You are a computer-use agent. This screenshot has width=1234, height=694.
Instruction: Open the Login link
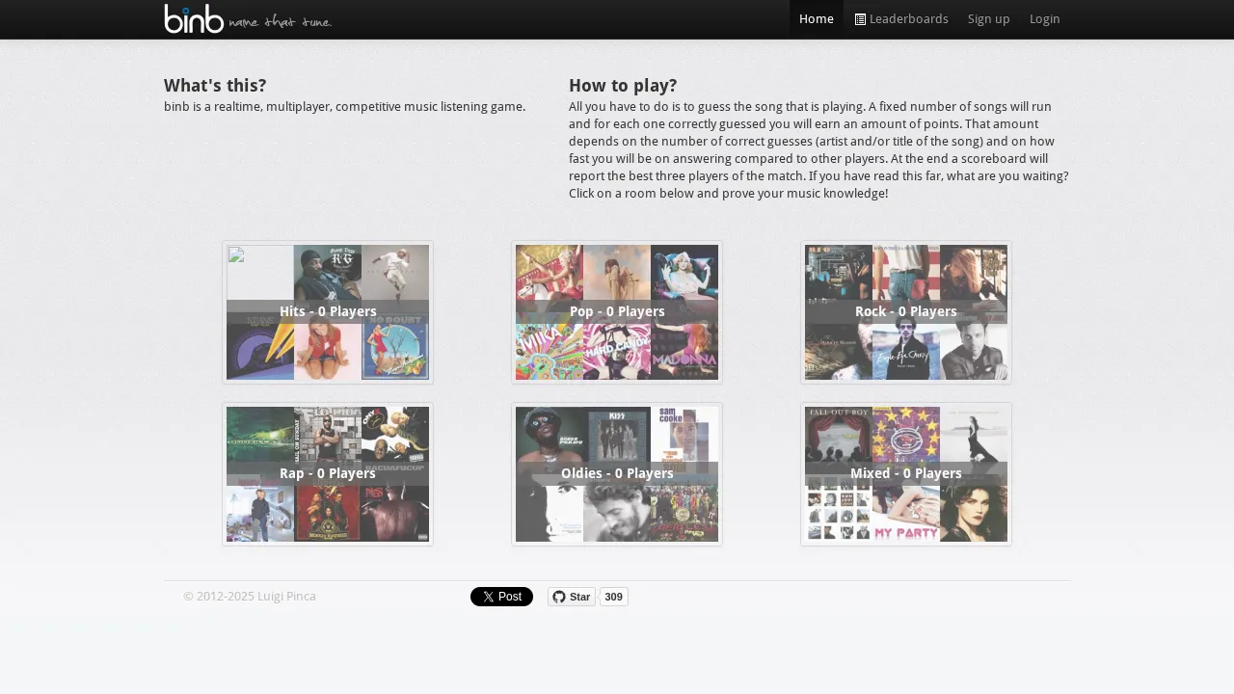click(1045, 19)
